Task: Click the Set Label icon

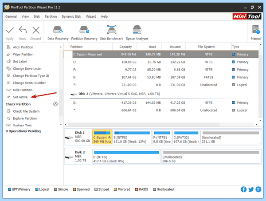Action: click(x=8, y=61)
